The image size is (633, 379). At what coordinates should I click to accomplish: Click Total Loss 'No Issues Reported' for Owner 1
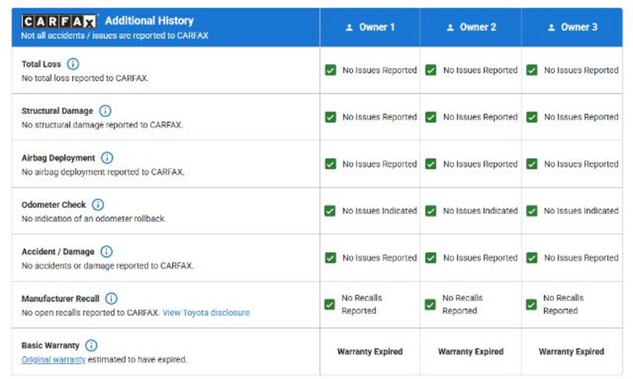380,70
